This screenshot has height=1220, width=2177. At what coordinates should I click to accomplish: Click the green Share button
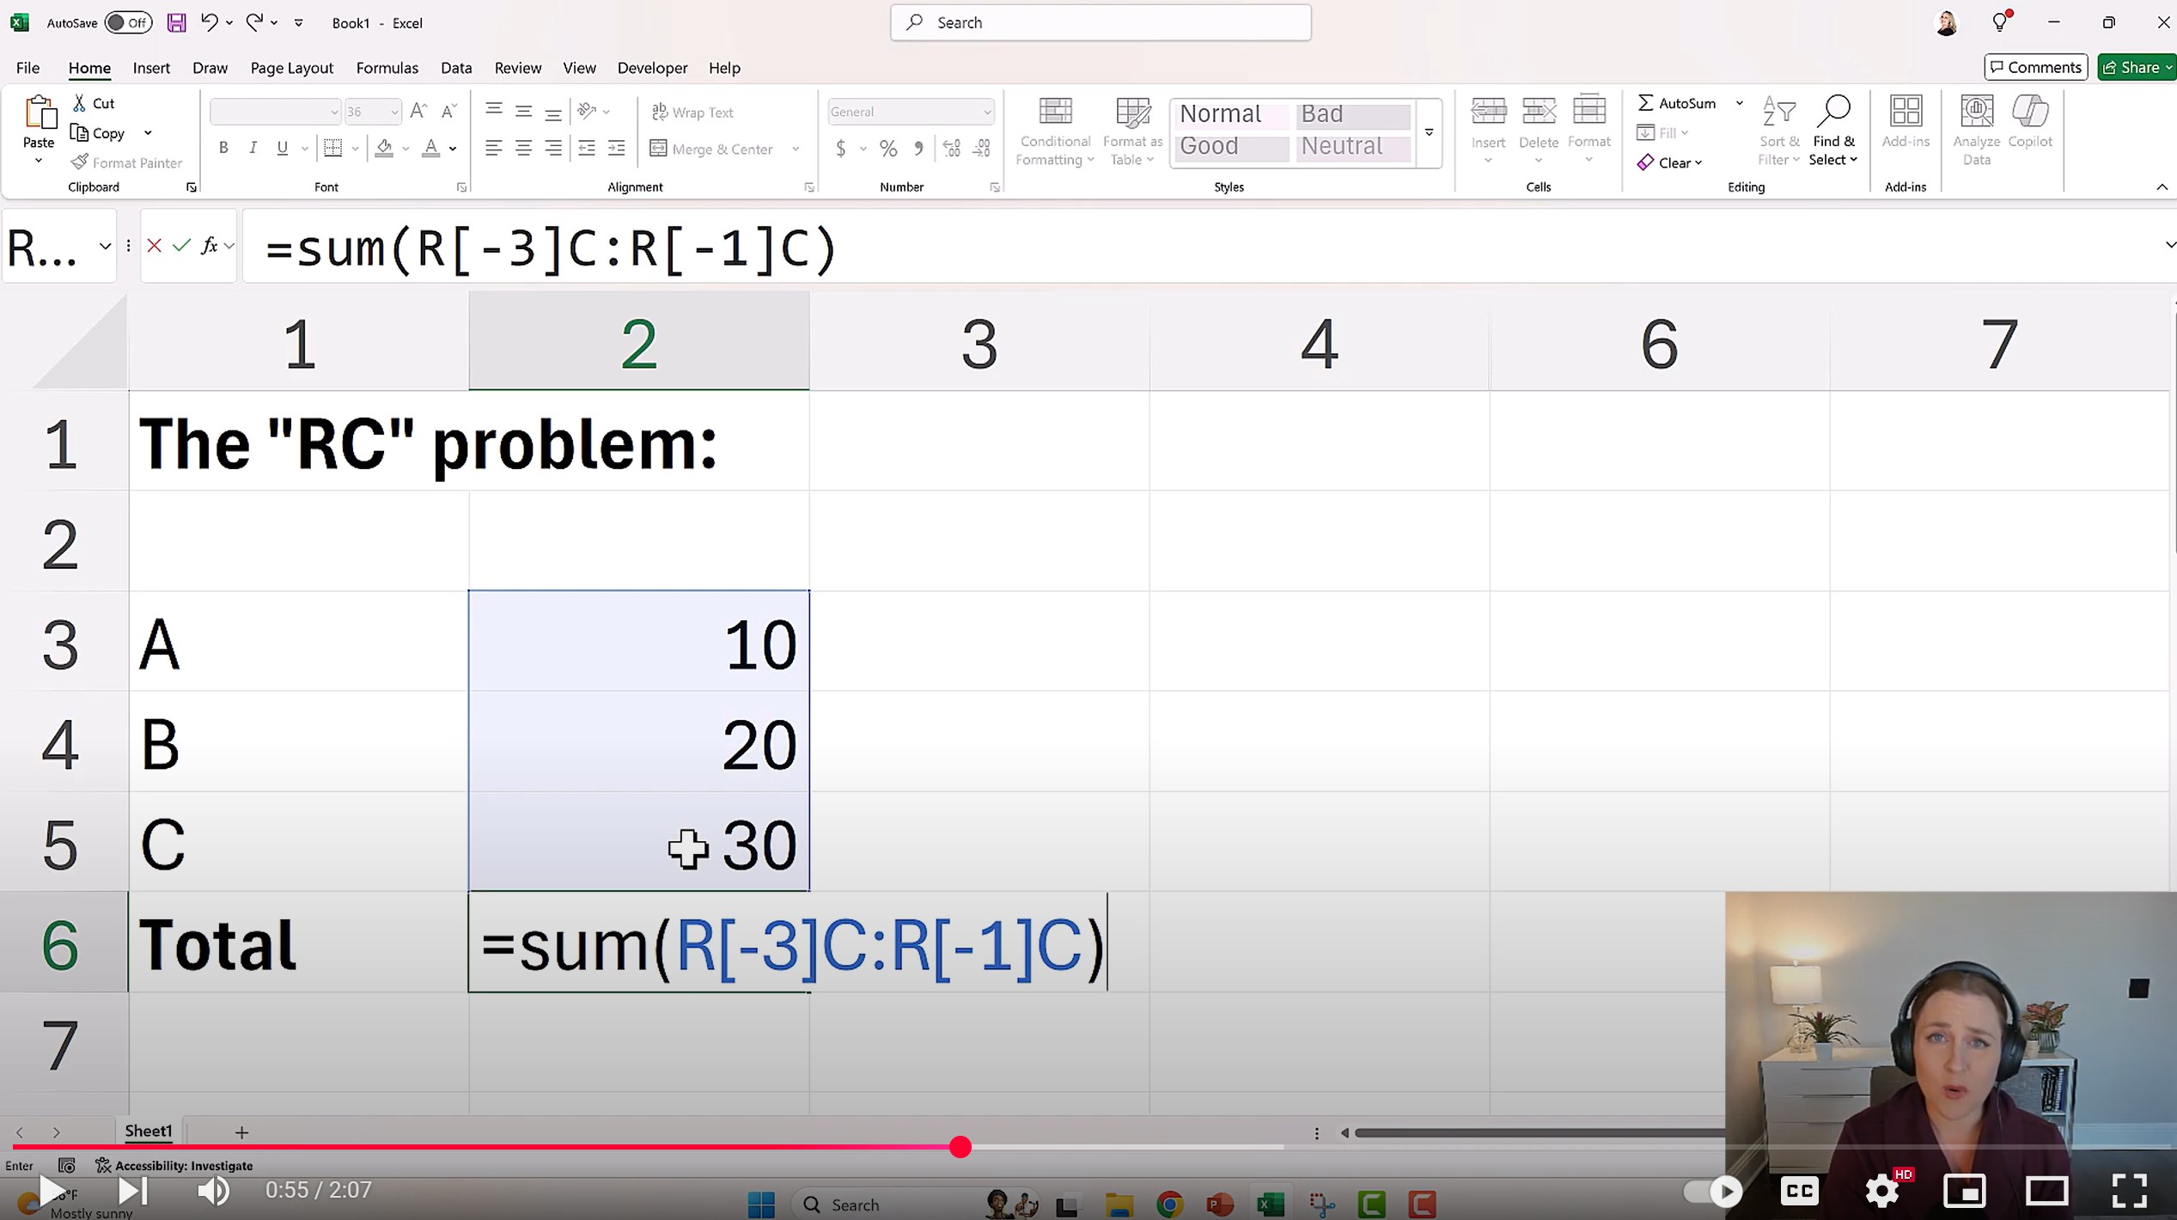pyautogui.click(x=2135, y=67)
